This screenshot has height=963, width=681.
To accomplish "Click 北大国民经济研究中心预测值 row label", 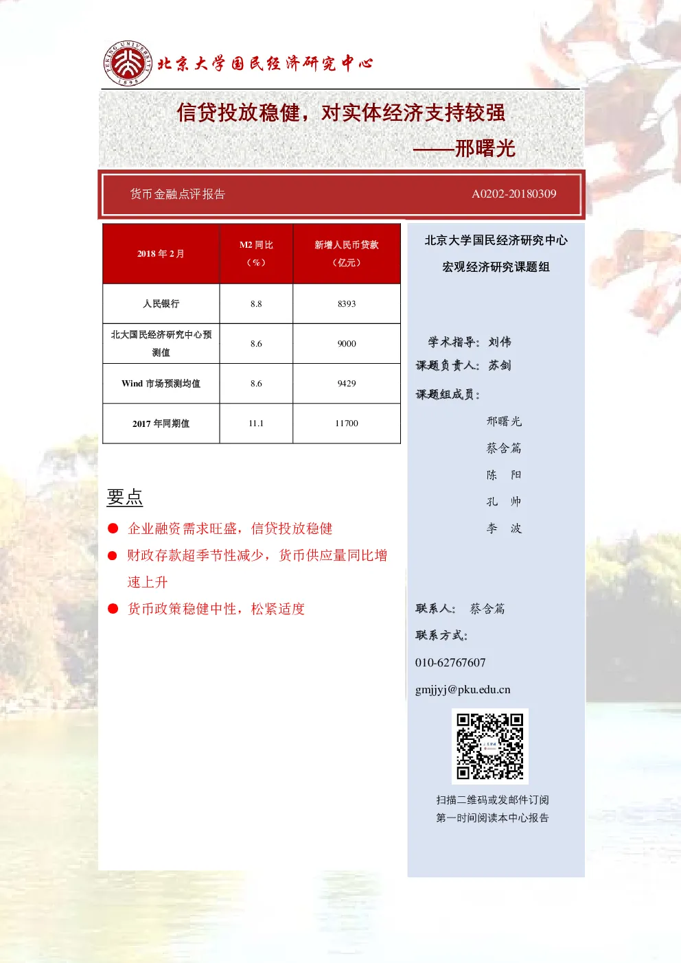I will 161,343.
